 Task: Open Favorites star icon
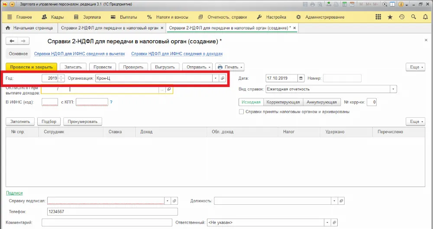tap(390, 17)
